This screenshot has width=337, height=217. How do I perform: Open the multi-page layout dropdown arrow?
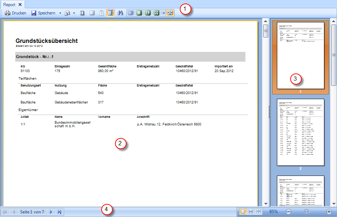164,13
